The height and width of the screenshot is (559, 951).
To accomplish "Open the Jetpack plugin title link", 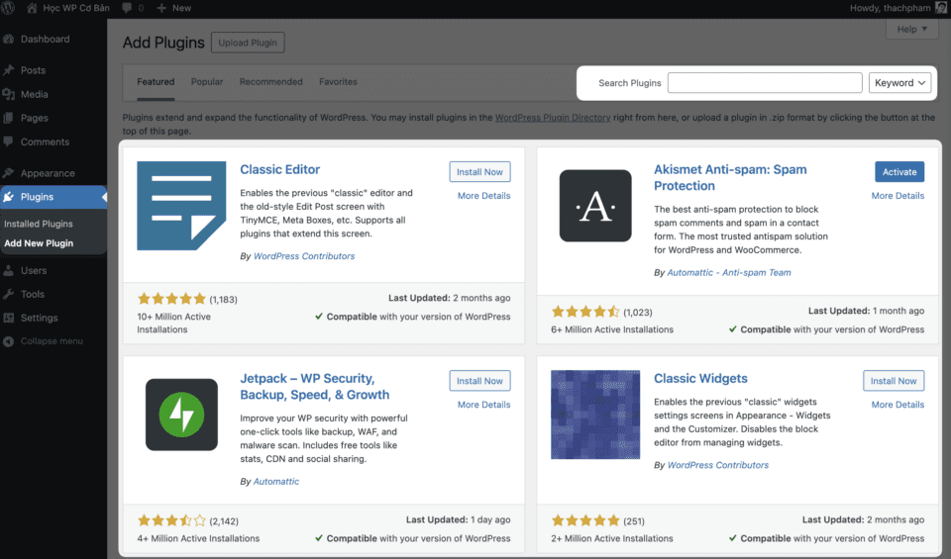I will (315, 387).
